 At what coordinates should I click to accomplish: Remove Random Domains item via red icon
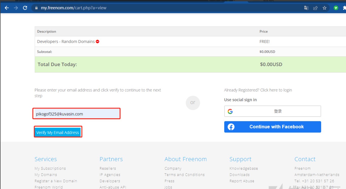97,41
